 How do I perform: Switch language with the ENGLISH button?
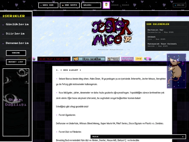tap(180, 5)
